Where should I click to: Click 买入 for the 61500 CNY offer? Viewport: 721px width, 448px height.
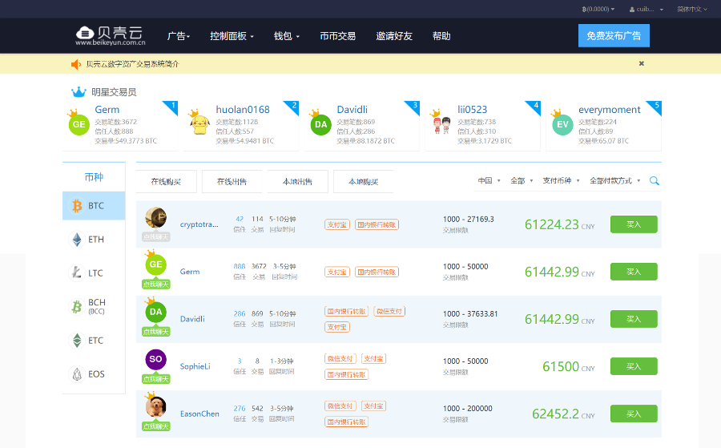[633, 366]
